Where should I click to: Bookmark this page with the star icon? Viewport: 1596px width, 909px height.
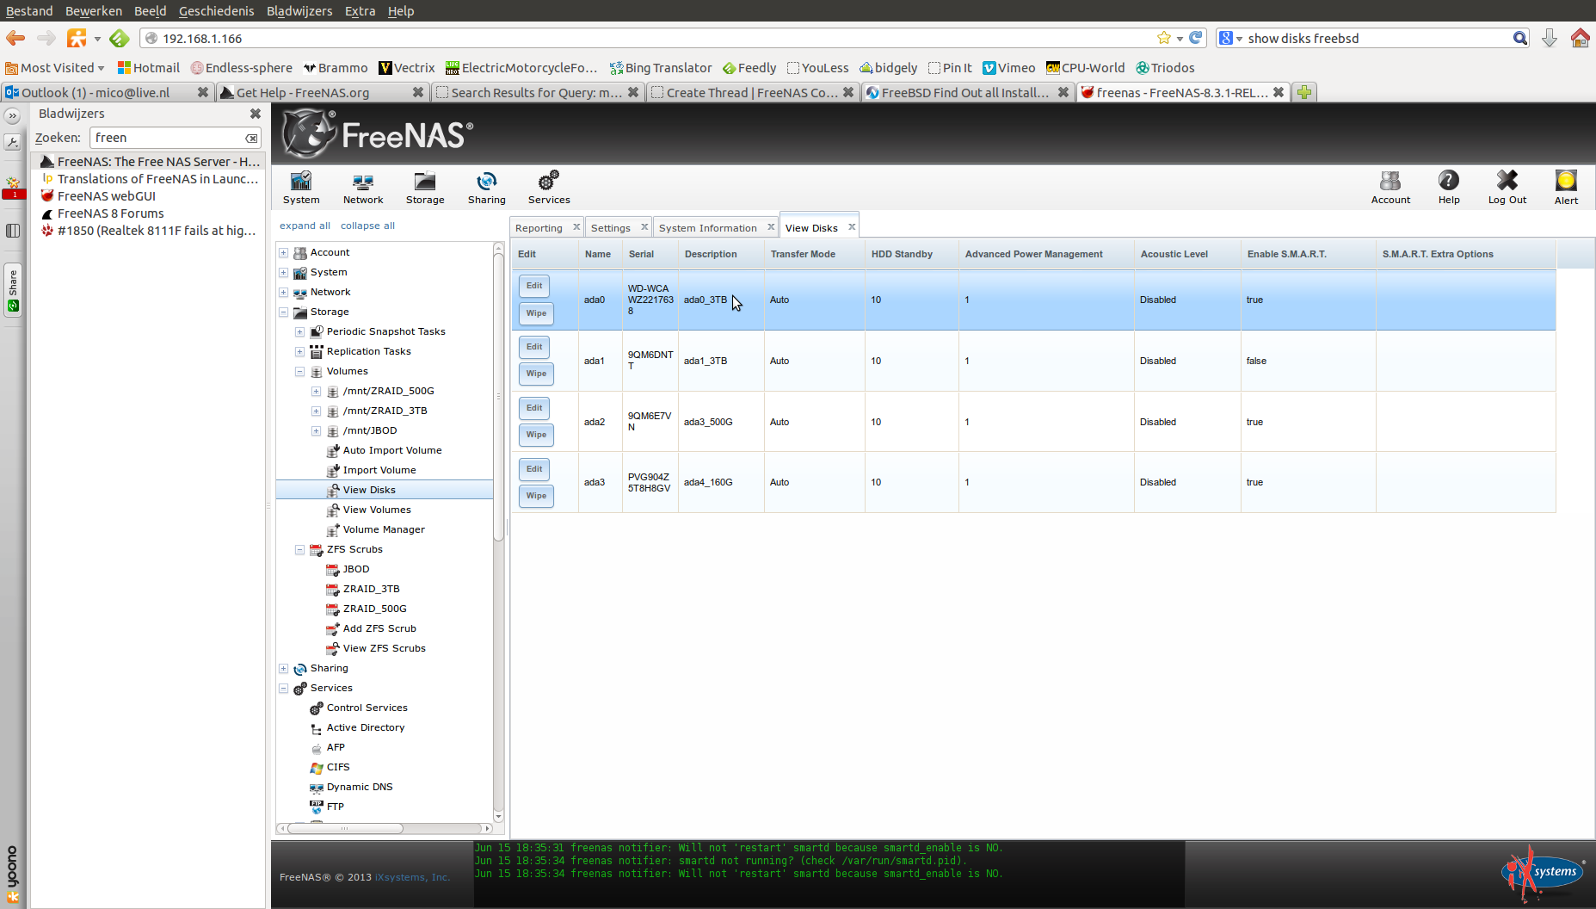(x=1164, y=38)
